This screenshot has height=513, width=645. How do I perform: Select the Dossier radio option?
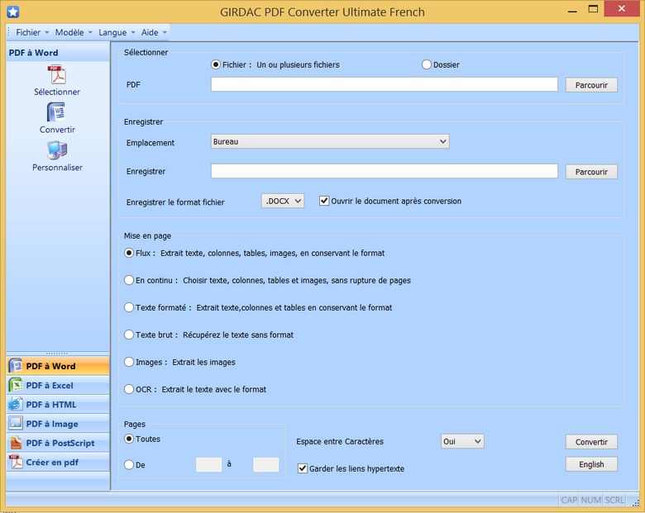click(x=427, y=64)
